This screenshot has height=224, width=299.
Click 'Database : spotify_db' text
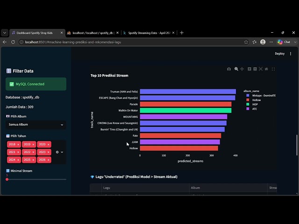click(22, 98)
